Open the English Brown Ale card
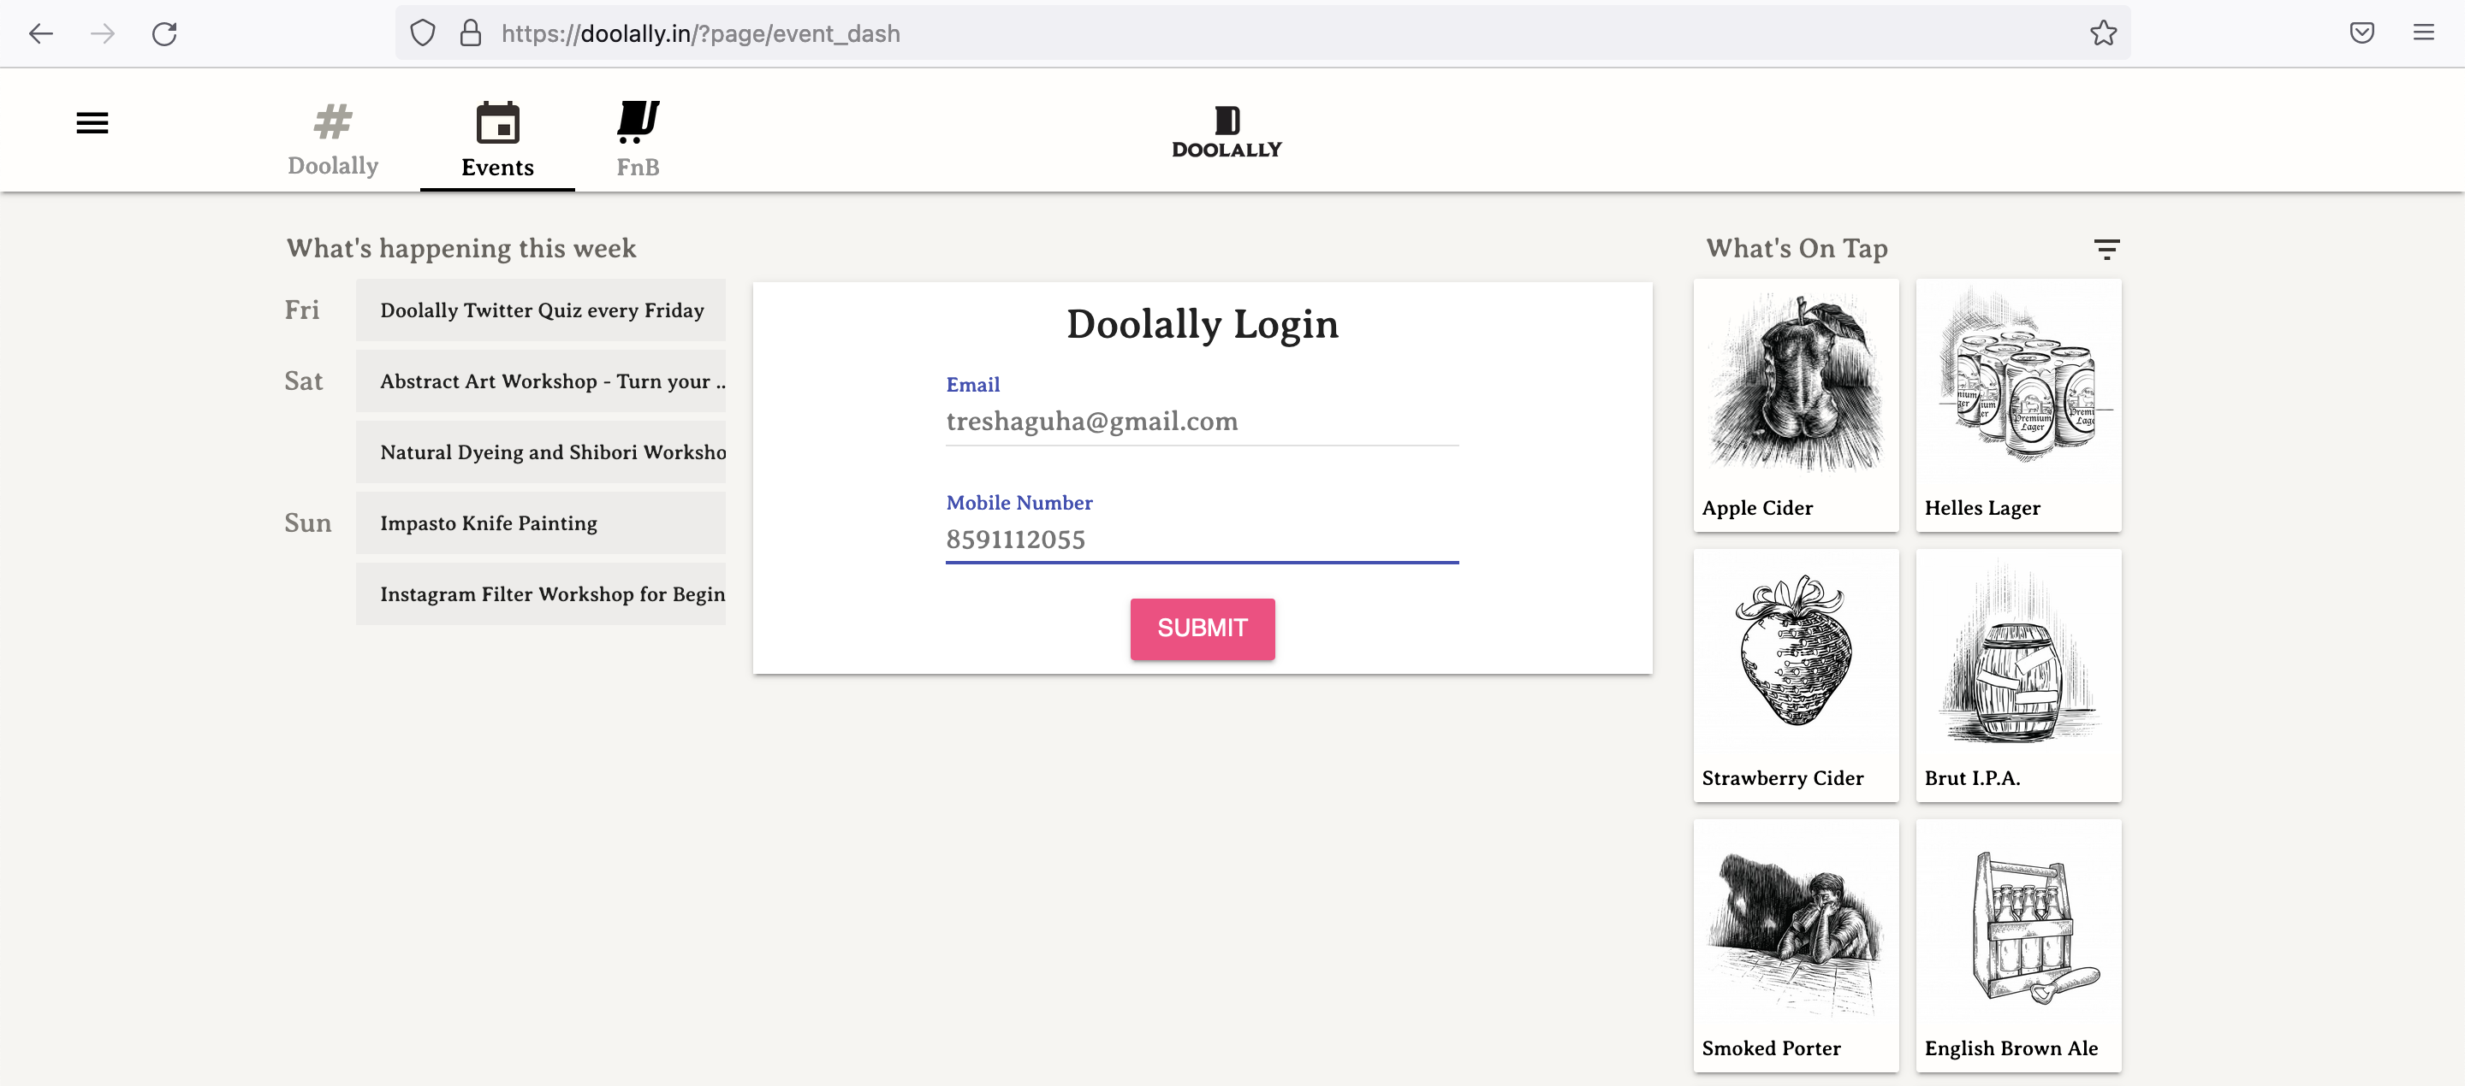 [2018, 946]
